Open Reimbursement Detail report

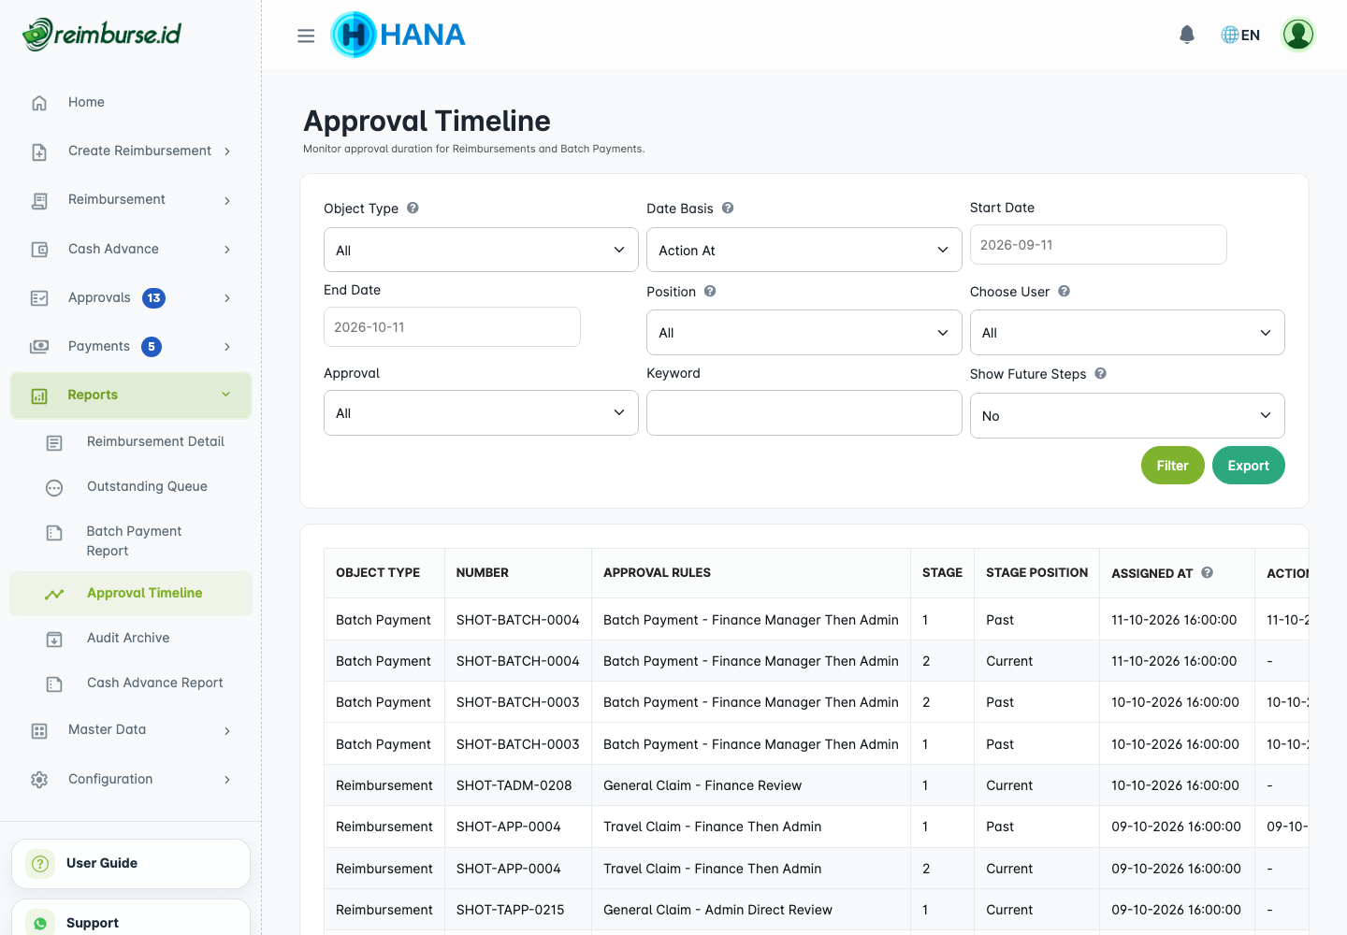click(131, 442)
